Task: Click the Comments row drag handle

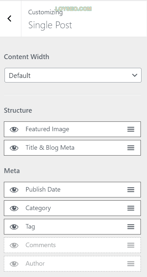Action: 131,245
